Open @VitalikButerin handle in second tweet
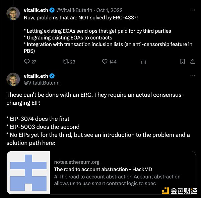The height and width of the screenshot is (198, 201). tap(42, 83)
